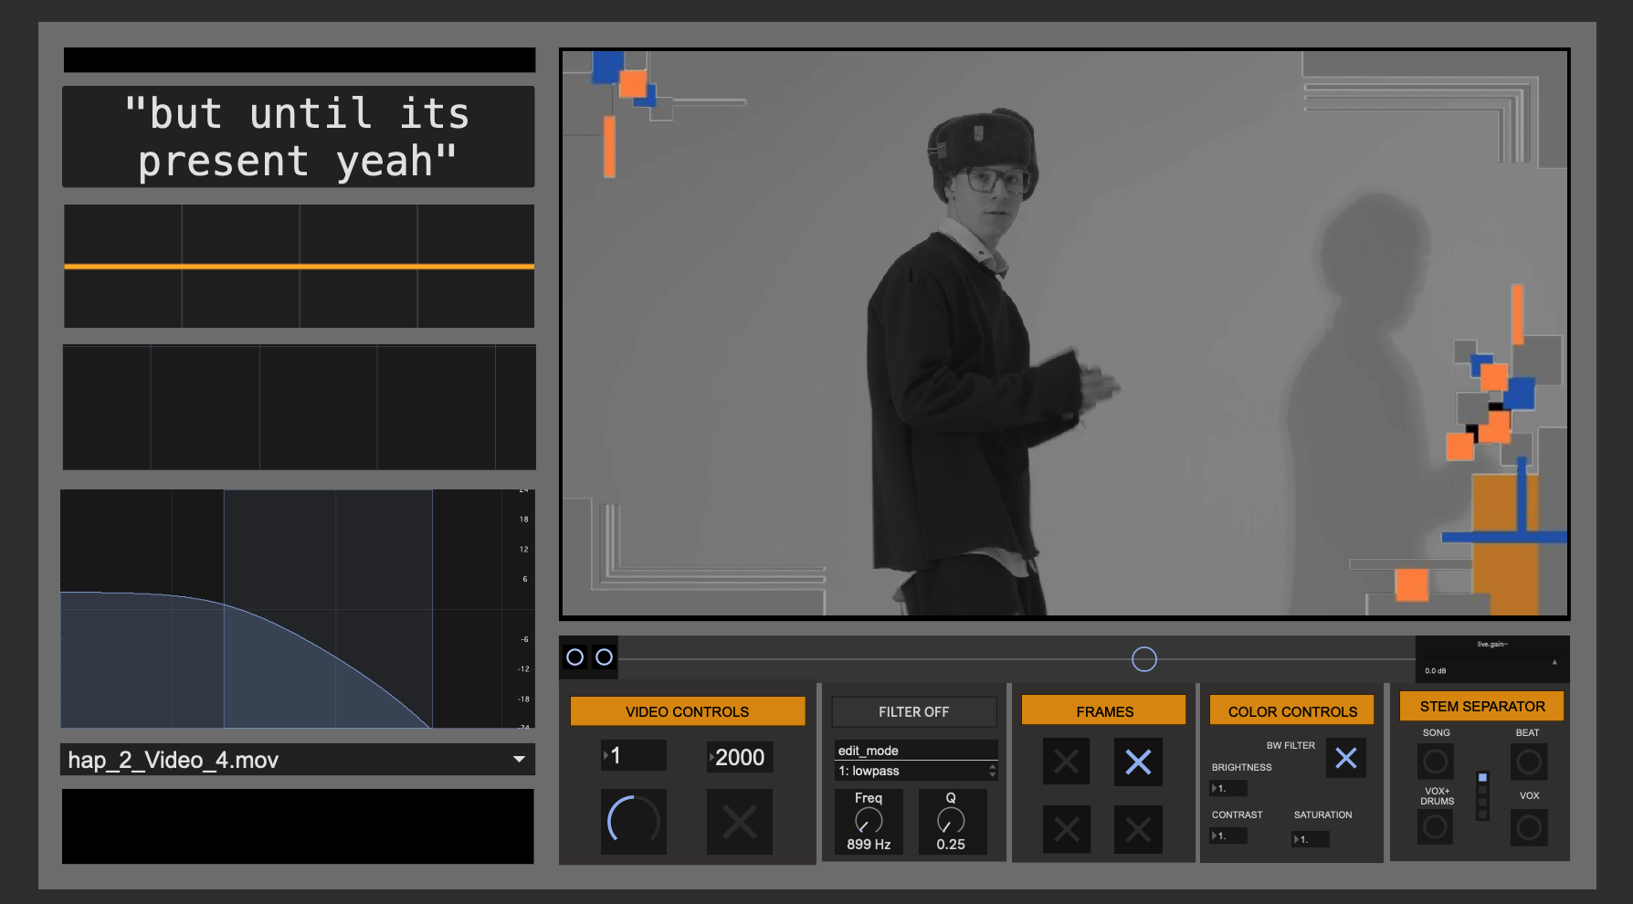Toggle the bottom-left Frames X box

tap(1067, 829)
